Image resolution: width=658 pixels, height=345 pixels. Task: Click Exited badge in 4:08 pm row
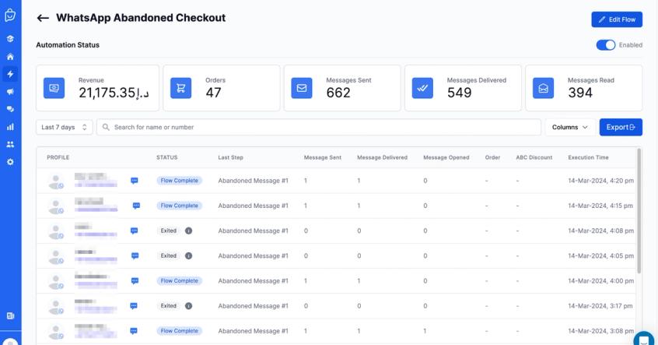(x=168, y=231)
